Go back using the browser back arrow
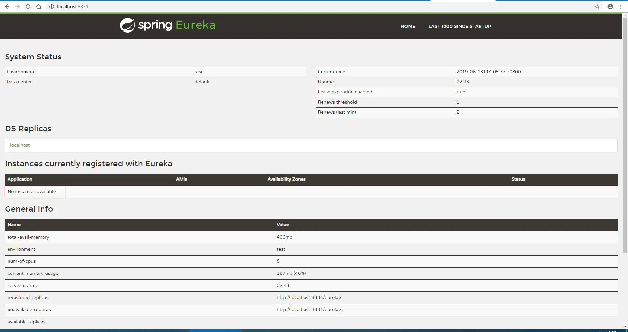This screenshot has height=332, width=628. pyautogui.click(x=7, y=7)
